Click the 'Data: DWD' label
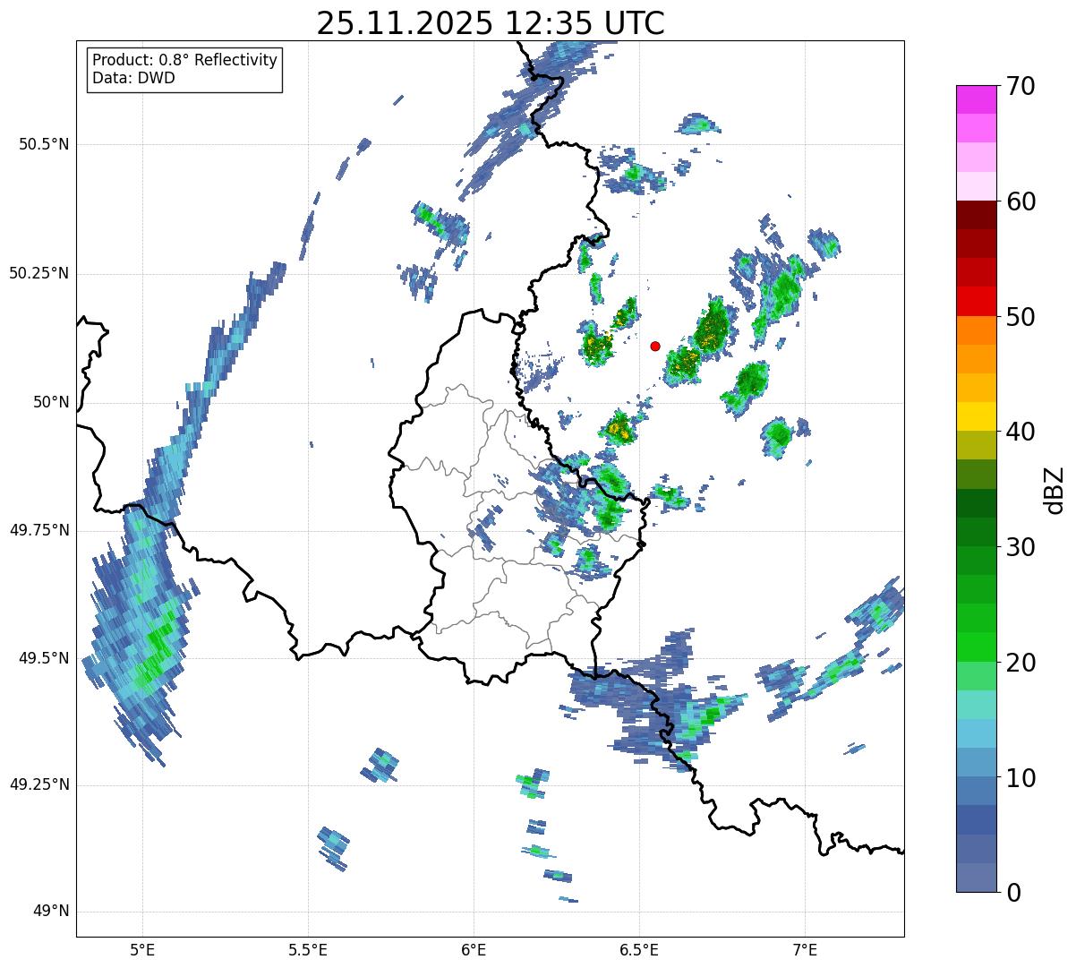Screen dimensions: 1076x968 coord(133,78)
